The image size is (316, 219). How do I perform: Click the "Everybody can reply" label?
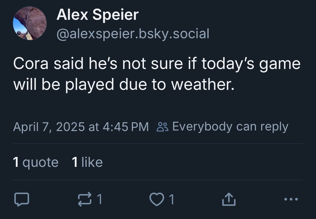[x=230, y=126]
